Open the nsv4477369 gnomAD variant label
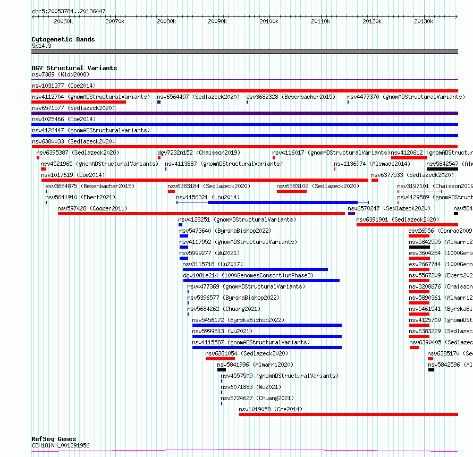Image resolution: width=473 pixels, height=457 pixels. coord(246,286)
